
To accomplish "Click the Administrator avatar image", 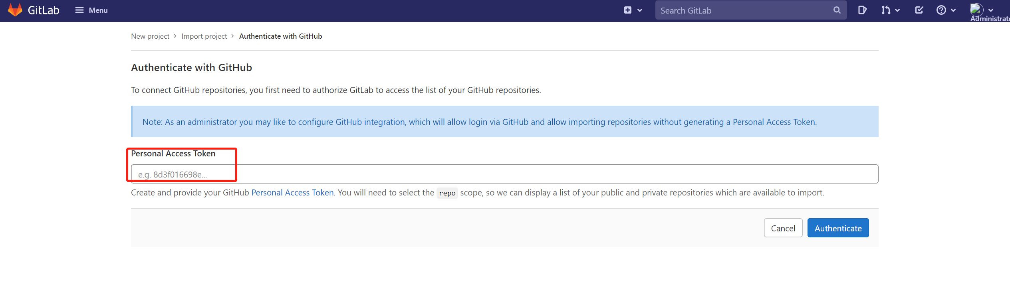I will click(977, 9).
